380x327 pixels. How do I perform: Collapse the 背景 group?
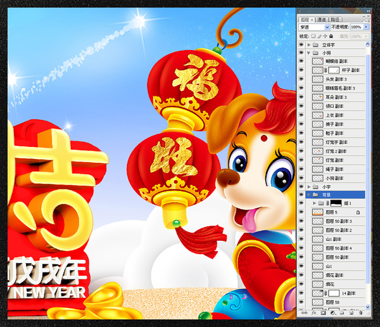309,195
